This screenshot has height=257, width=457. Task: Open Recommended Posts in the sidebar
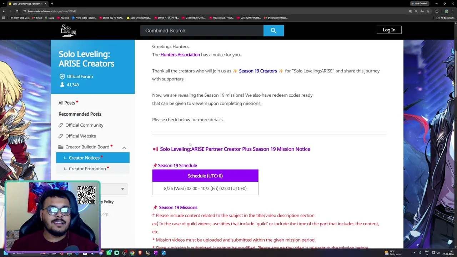pos(80,114)
